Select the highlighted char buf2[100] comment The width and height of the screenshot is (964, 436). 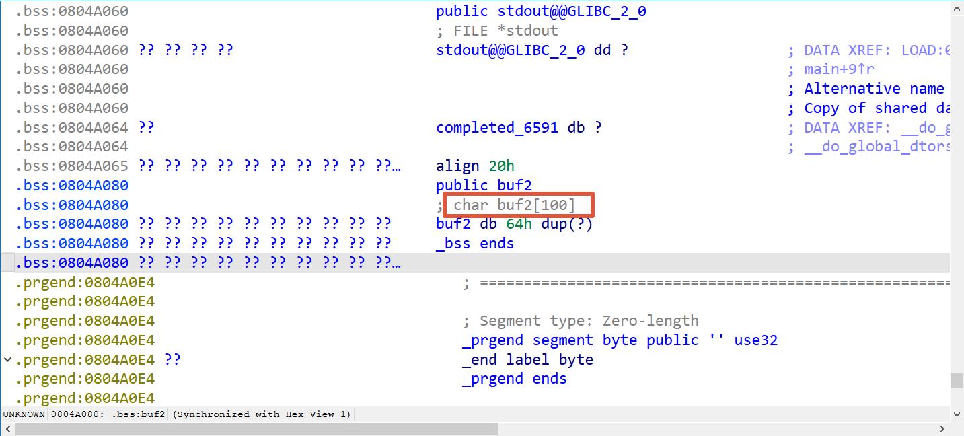tap(515, 205)
